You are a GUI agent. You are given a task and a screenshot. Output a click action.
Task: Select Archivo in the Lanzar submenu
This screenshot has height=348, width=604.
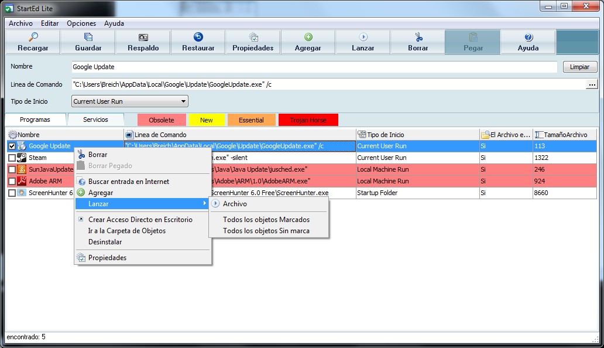click(269, 204)
